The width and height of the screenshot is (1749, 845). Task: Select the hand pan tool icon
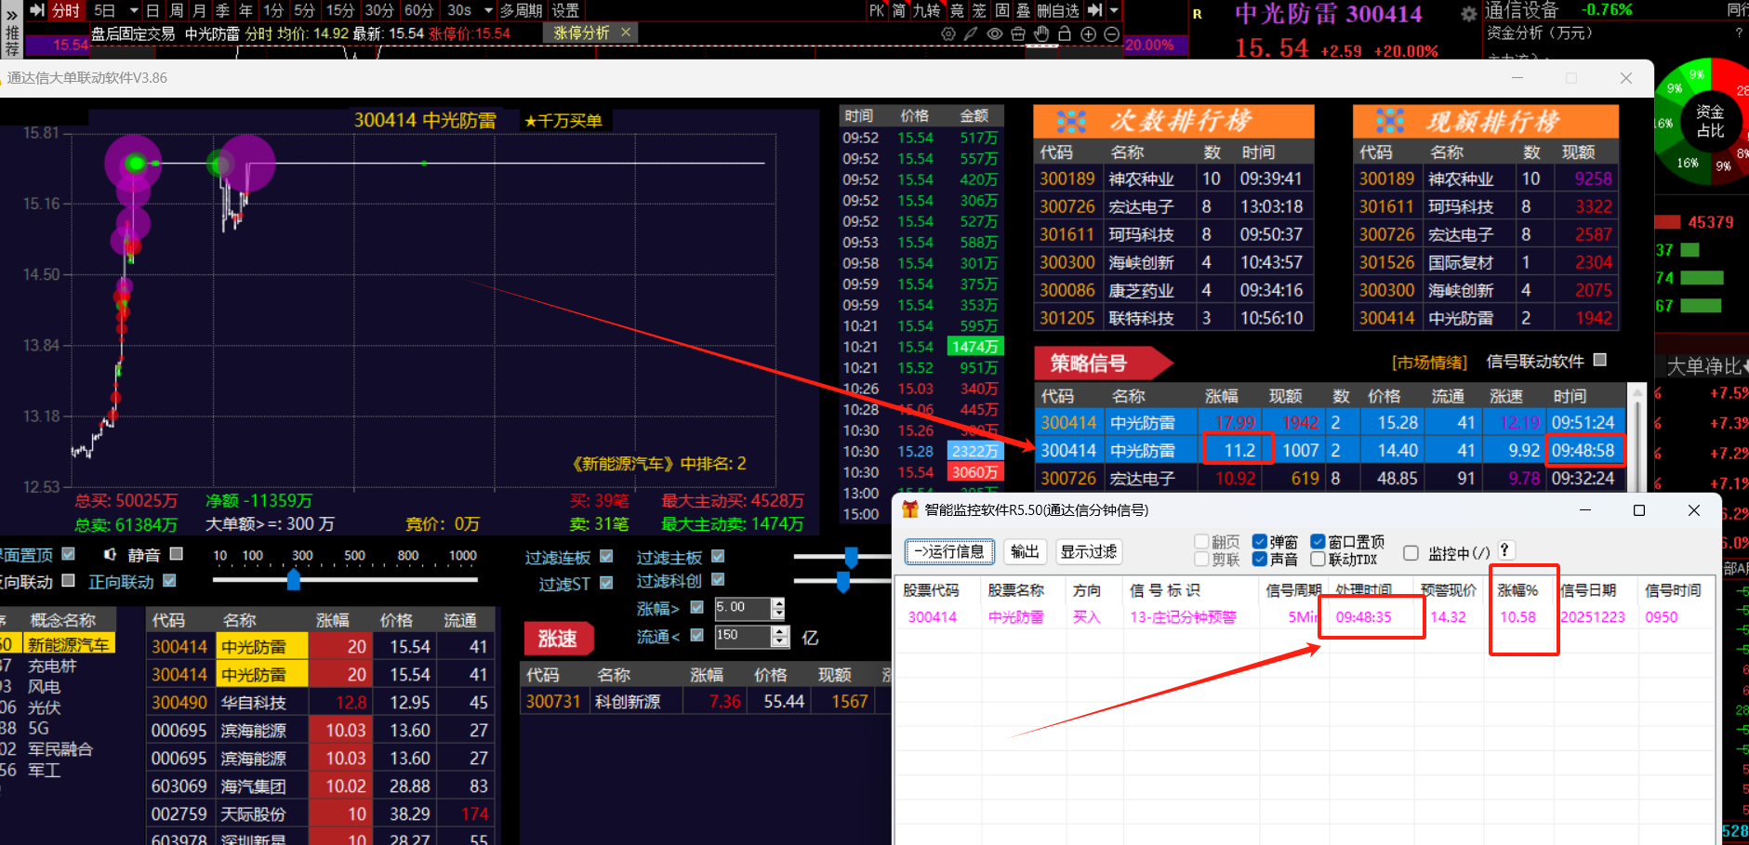(x=1041, y=34)
